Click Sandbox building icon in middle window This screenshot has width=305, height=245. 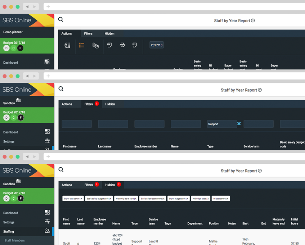point(18,100)
